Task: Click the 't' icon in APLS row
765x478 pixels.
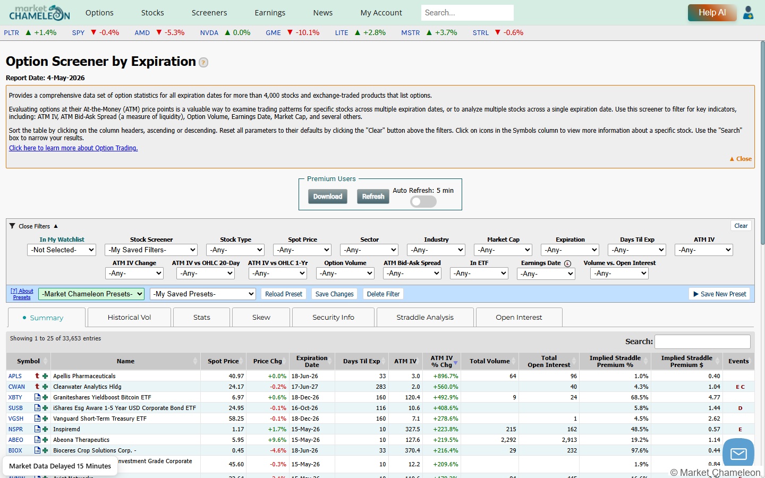Action: tap(37, 376)
